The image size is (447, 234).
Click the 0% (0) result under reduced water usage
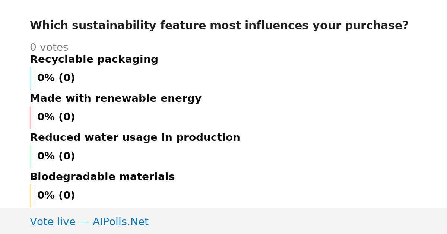56,156
